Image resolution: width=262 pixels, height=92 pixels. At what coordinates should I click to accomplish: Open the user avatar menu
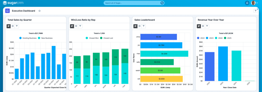pyautogui.click(x=255, y=3)
